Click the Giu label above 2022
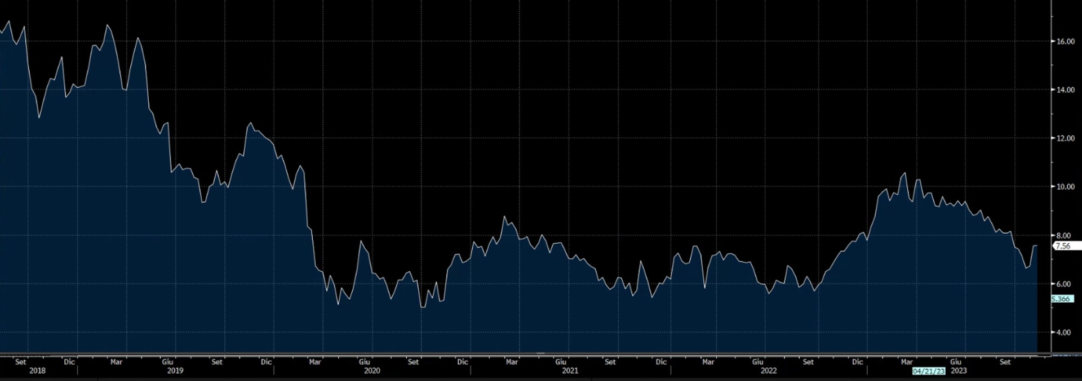 pyautogui.click(x=758, y=362)
